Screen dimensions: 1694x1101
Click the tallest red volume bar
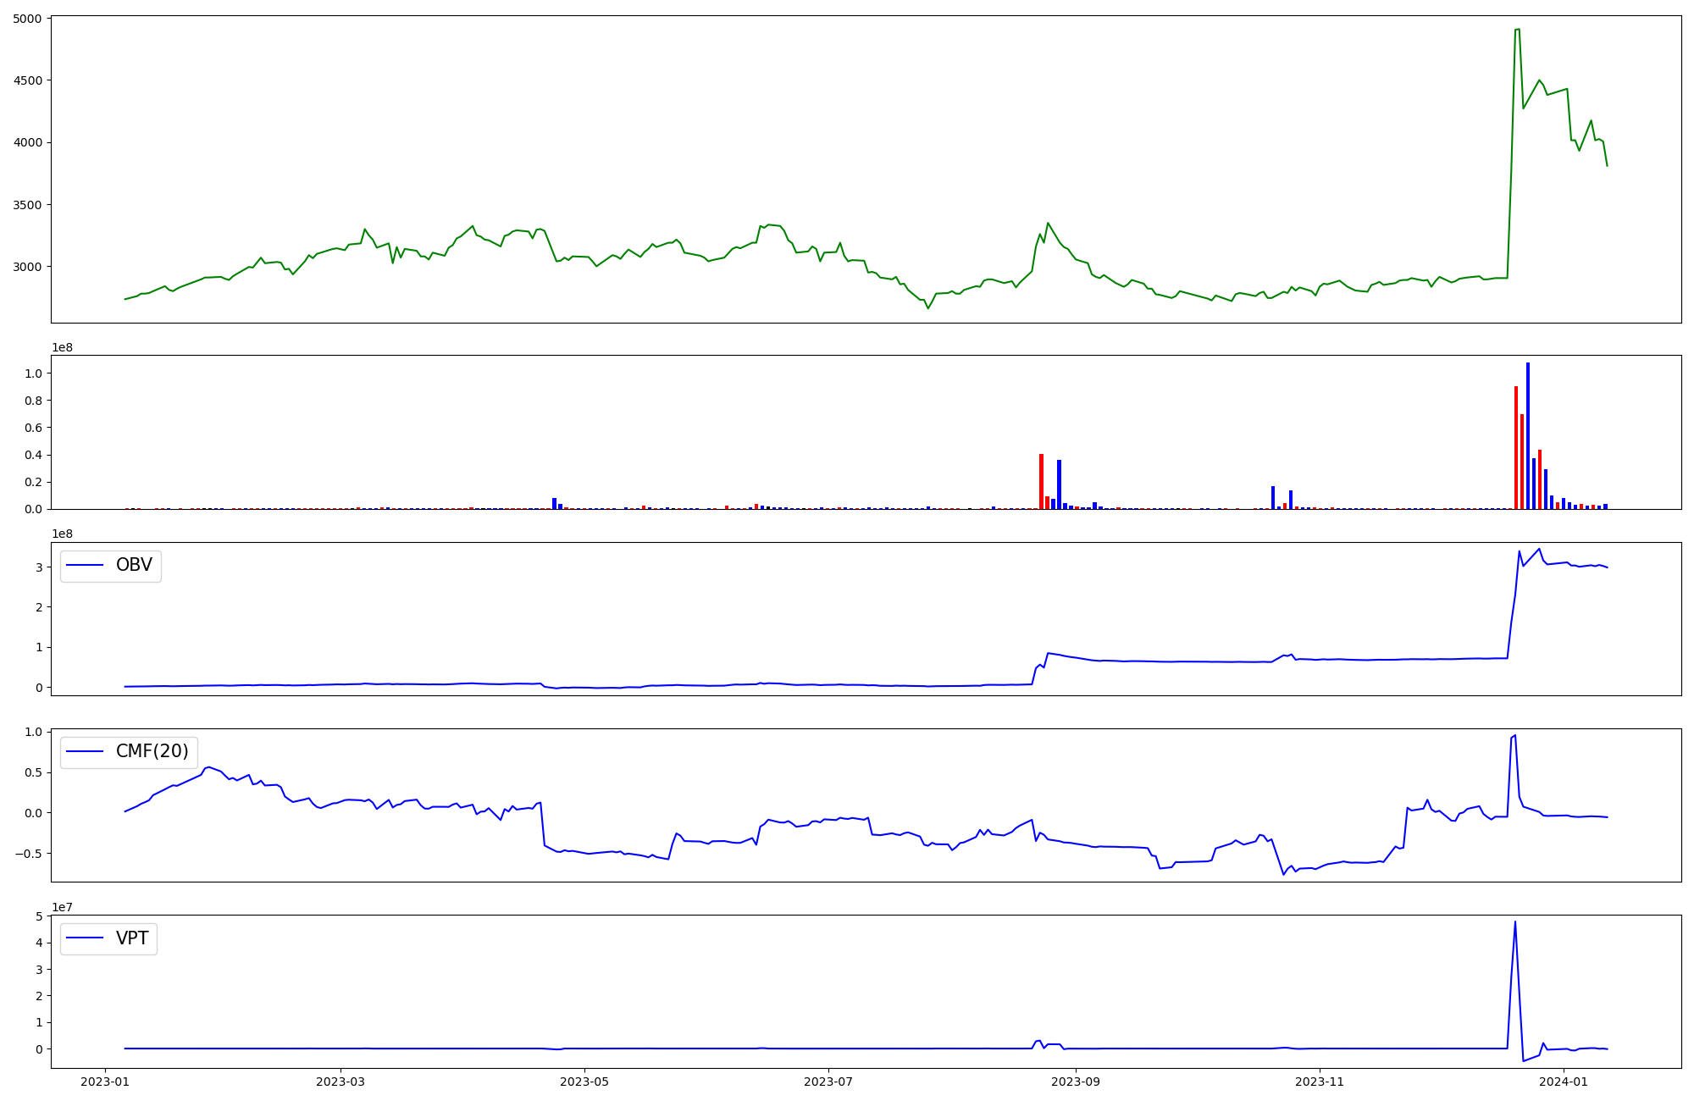1516,447
